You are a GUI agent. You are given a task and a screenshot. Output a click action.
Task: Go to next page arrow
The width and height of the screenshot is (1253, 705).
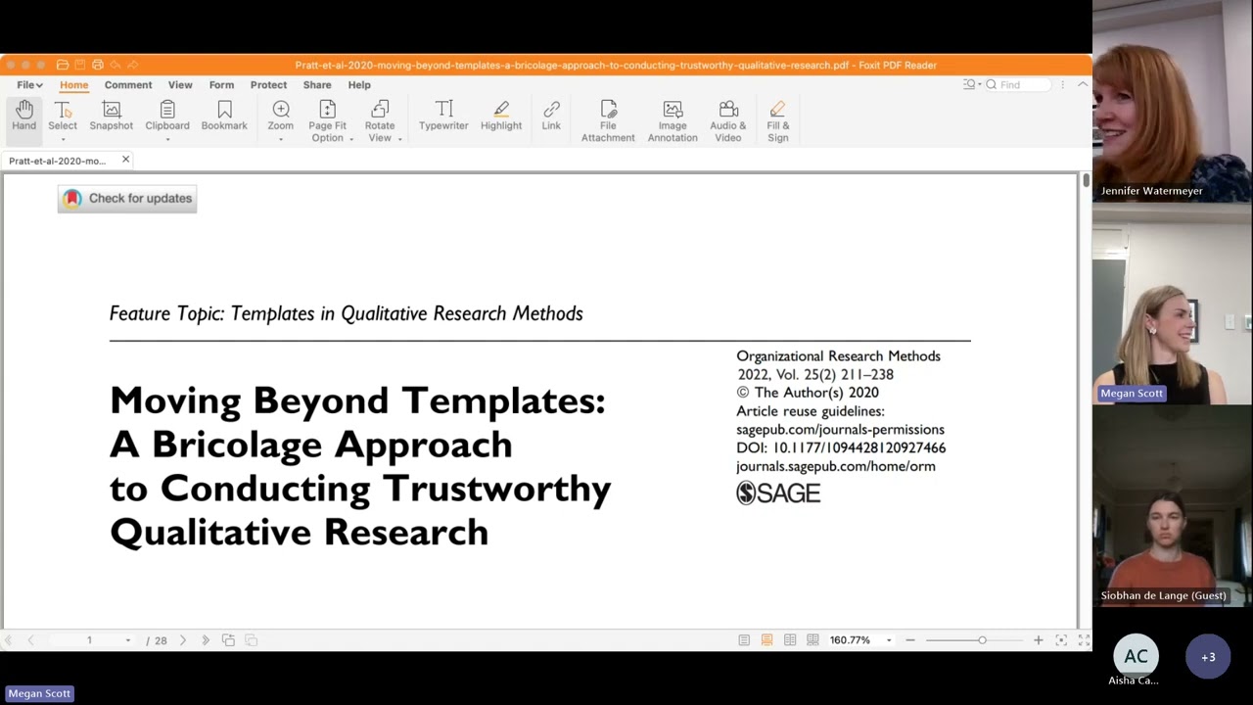(x=182, y=640)
